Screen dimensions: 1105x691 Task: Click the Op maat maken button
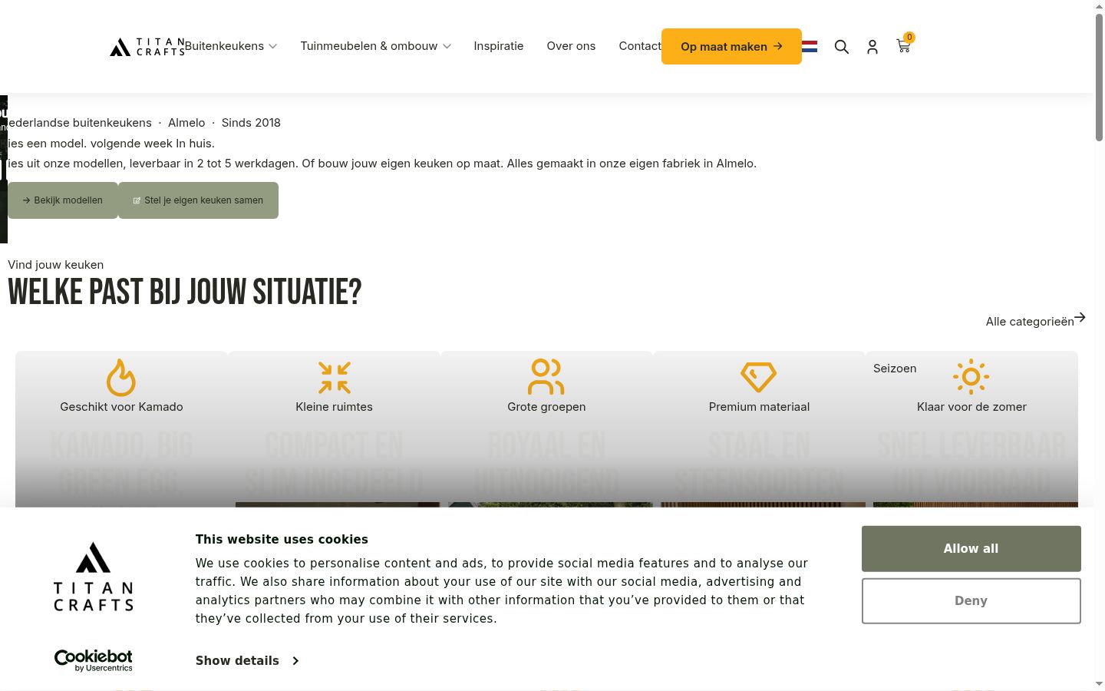(731, 47)
